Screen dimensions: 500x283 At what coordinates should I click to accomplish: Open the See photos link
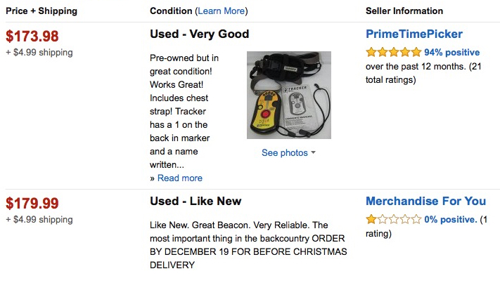[x=284, y=153]
